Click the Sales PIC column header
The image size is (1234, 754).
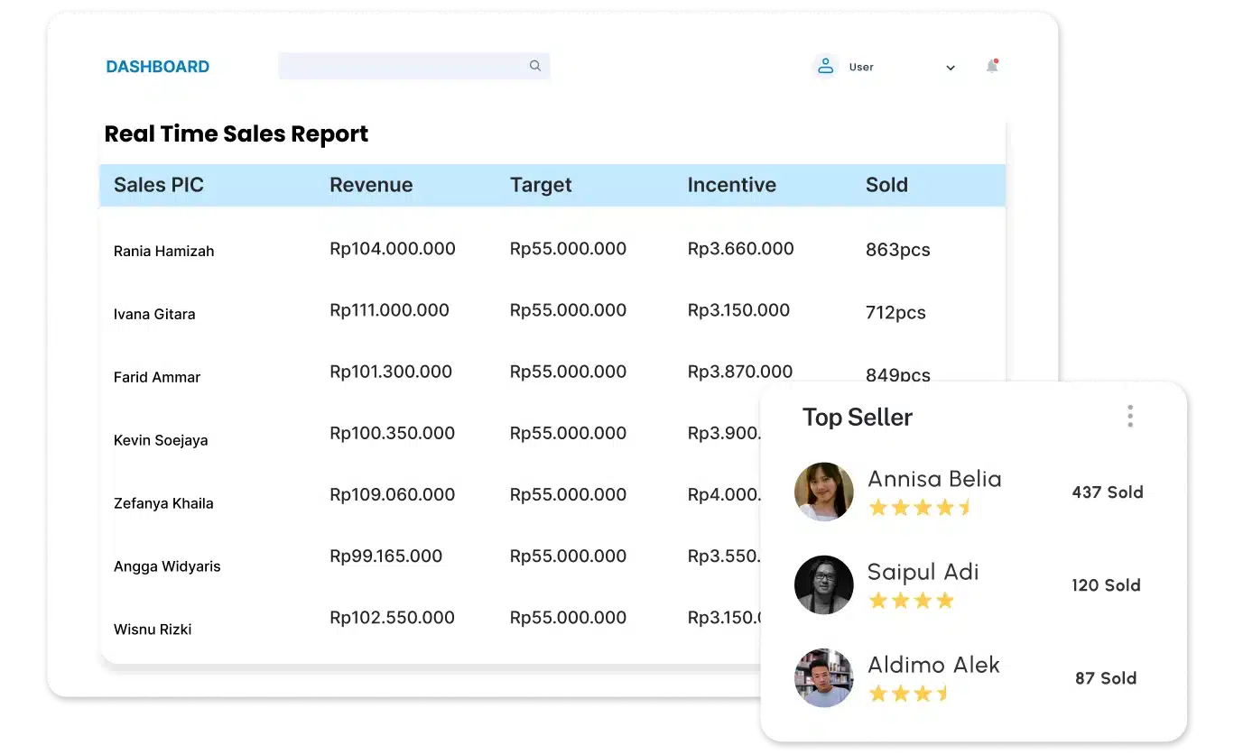coord(158,184)
